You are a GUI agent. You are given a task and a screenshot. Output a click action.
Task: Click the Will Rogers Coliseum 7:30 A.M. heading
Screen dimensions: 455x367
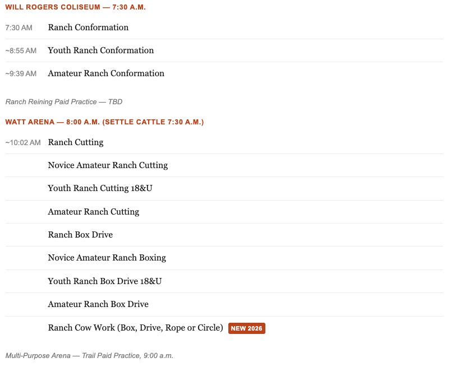(75, 7)
